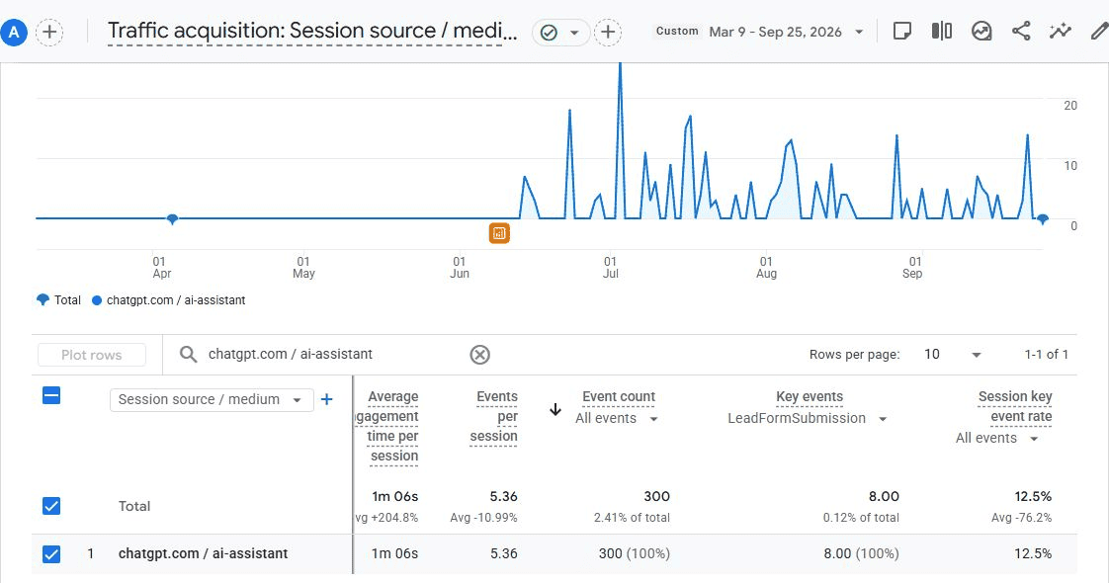Click the "Avg -10.99%" value under Events per session
The width and height of the screenshot is (1109, 583).
coord(483,517)
